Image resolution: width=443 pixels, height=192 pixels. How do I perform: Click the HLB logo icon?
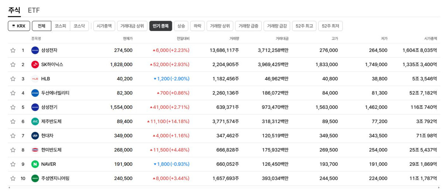pyautogui.click(x=35, y=79)
